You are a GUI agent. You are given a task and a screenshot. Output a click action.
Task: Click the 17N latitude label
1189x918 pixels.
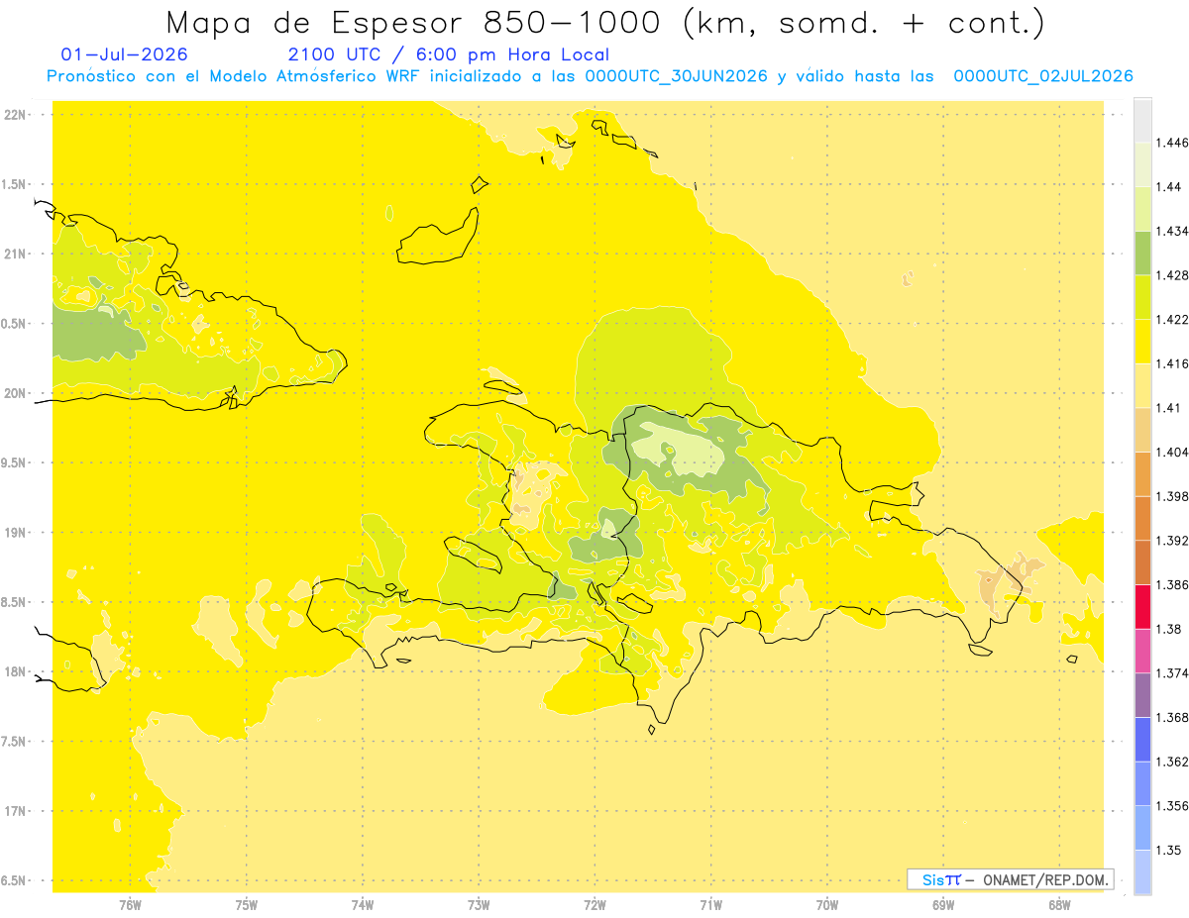pyautogui.click(x=15, y=811)
